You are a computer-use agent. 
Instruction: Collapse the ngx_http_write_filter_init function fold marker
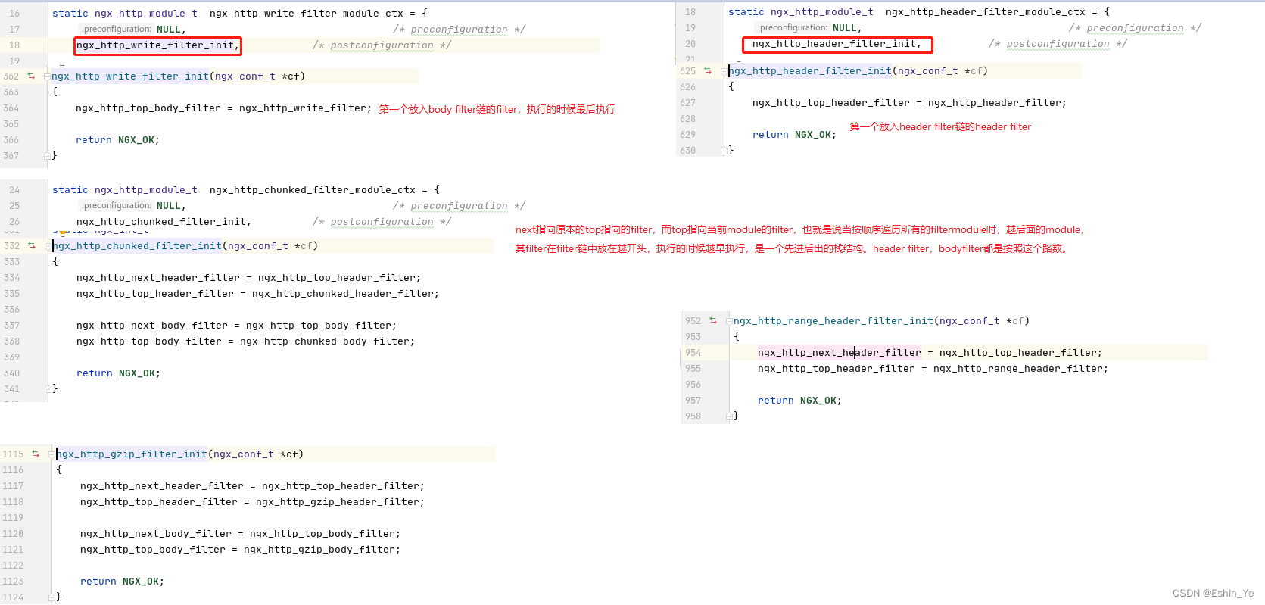click(48, 76)
